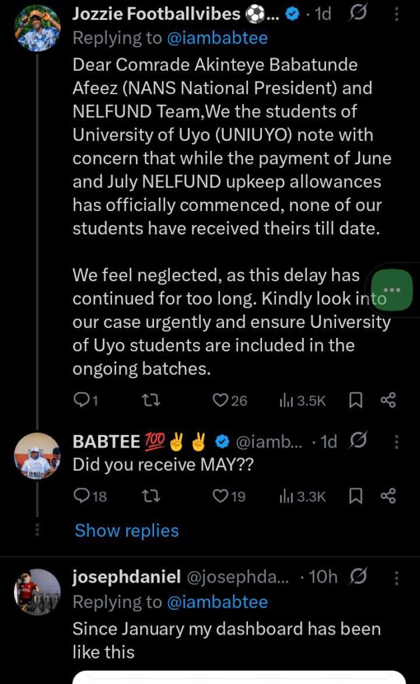Retweet the Jozzie Footballvibes post

click(x=151, y=400)
